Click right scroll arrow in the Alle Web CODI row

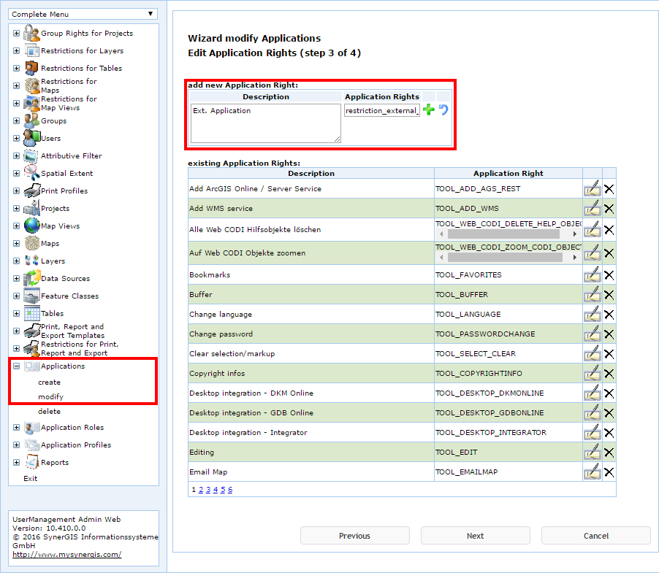click(574, 234)
